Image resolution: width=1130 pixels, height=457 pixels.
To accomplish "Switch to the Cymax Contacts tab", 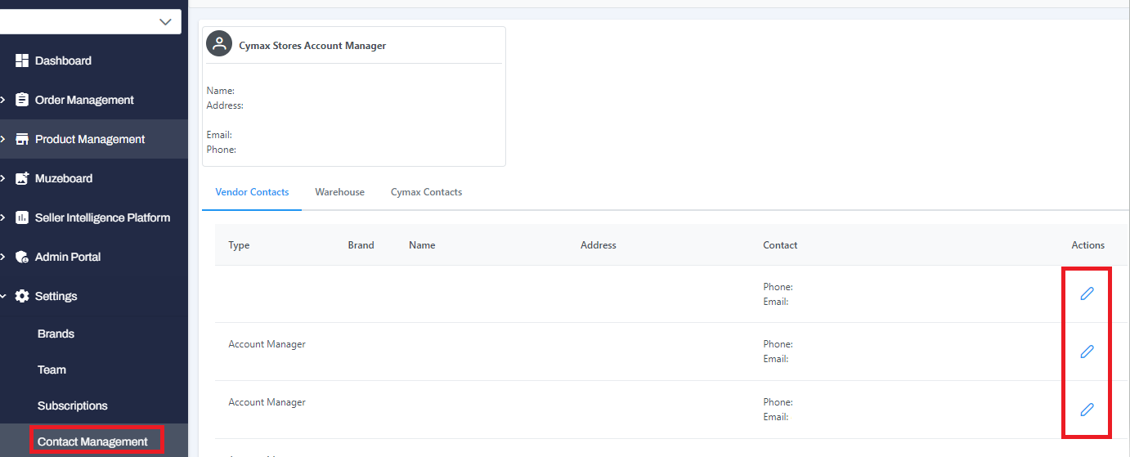I will (x=426, y=192).
